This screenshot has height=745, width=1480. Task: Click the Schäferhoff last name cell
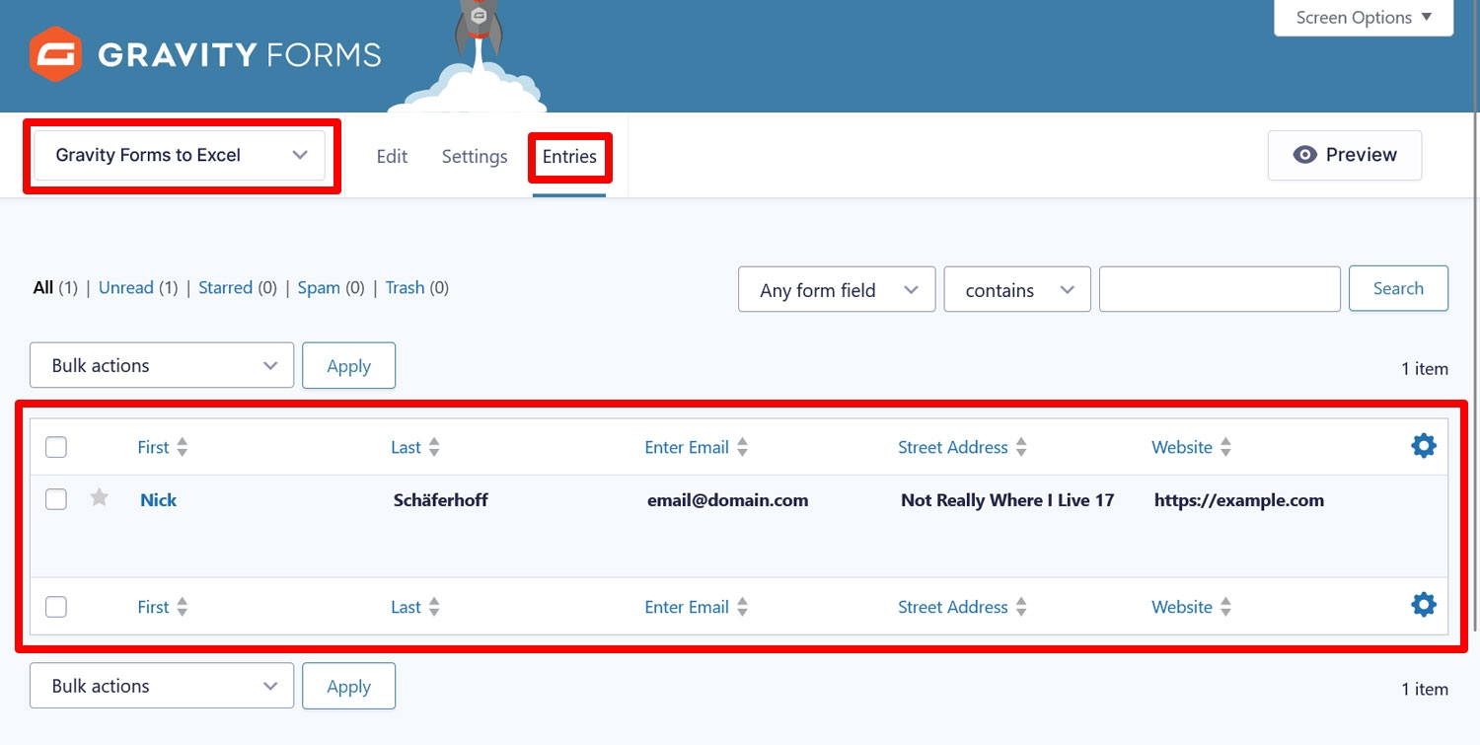(x=441, y=500)
